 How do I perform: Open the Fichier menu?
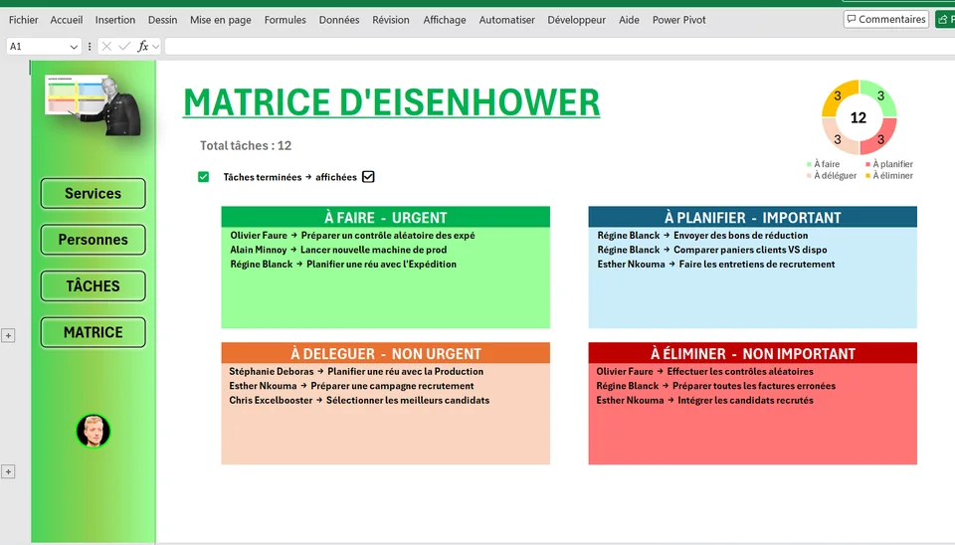point(23,20)
